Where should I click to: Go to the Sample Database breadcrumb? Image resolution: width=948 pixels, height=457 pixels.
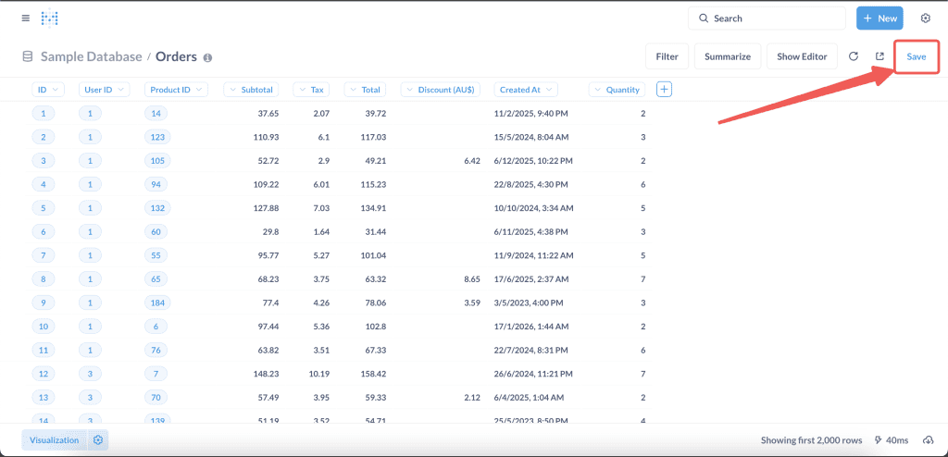pos(91,56)
